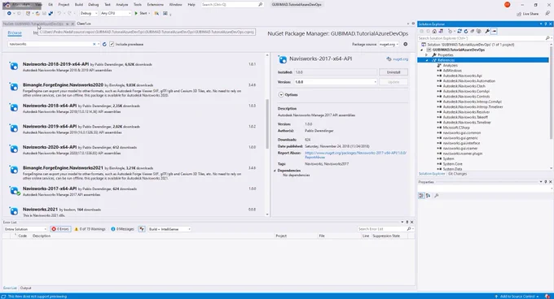Open the Git menu
Image resolution: width=554 pixels, height=299 pixels.
coord(51,5)
